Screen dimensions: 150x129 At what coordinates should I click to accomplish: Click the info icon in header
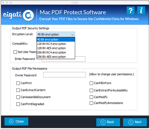click(141, 10)
